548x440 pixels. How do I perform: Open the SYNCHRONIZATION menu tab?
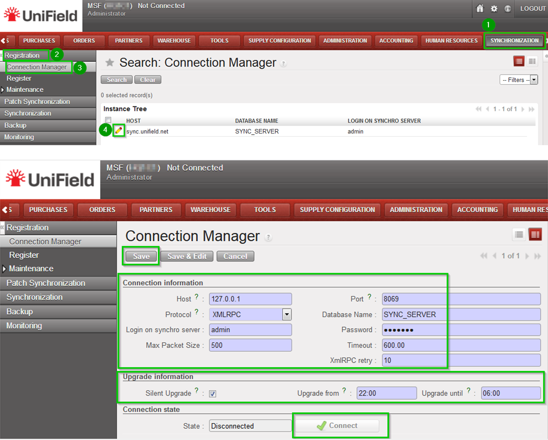514,41
